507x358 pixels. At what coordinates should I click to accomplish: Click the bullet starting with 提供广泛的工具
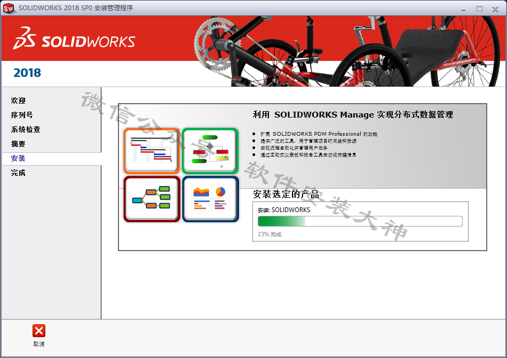click(308, 141)
